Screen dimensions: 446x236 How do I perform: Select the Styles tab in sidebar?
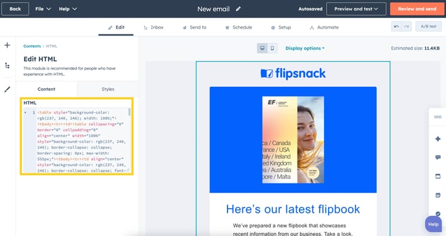pos(108,89)
